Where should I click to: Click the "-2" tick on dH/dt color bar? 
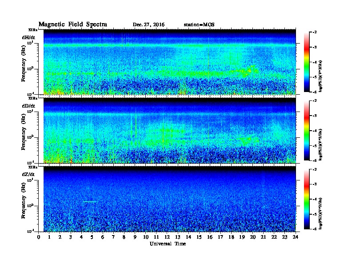pyautogui.click(x=315, y=32)
